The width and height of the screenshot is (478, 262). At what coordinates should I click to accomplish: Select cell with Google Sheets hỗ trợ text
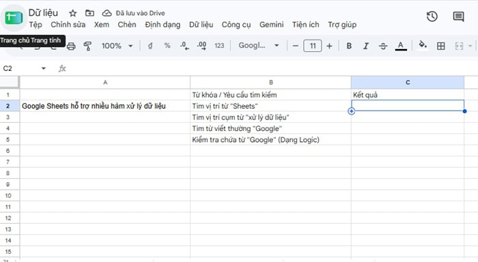click(105, 106)
